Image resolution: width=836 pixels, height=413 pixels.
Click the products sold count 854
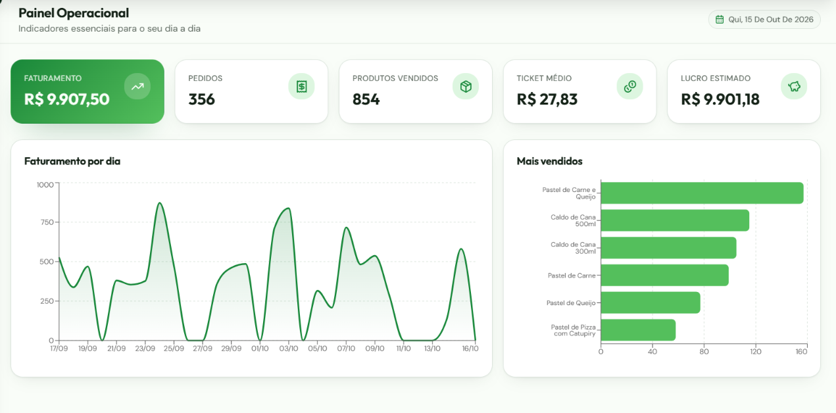click(x=366, y=99)
